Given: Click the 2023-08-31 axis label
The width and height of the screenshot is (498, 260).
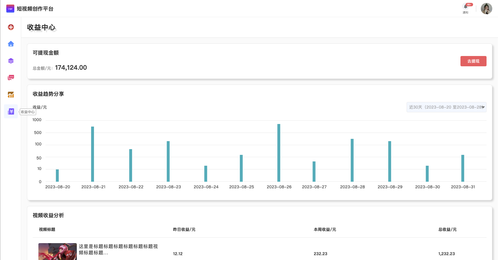Looking at the screenshot, I should (x=463, y=187).
